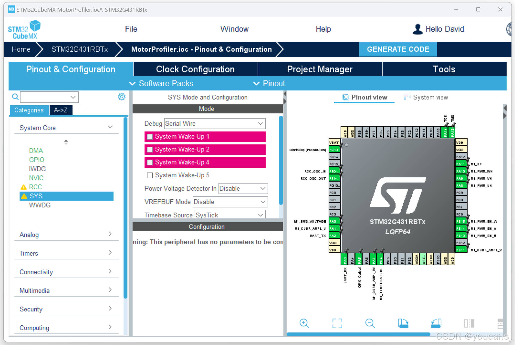This screenshot has width=515, height=345.
Task: Open the Help menu
Action: [323, 29]
